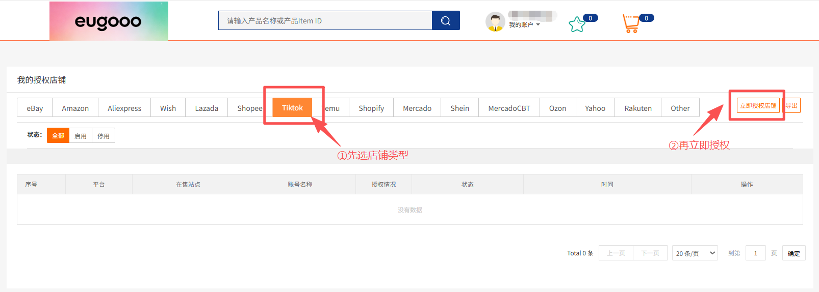Expand the 我的账户 dropdown
The height and width of the screenshot is (292, 819).
(x=524, y=24)
